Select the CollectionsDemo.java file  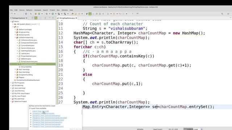29,40
